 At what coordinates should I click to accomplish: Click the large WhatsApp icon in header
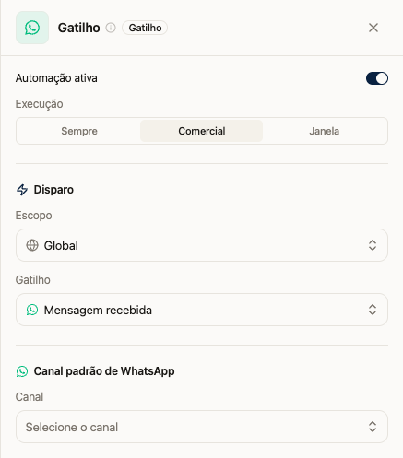pyautogui.click(x=32, y=28)
